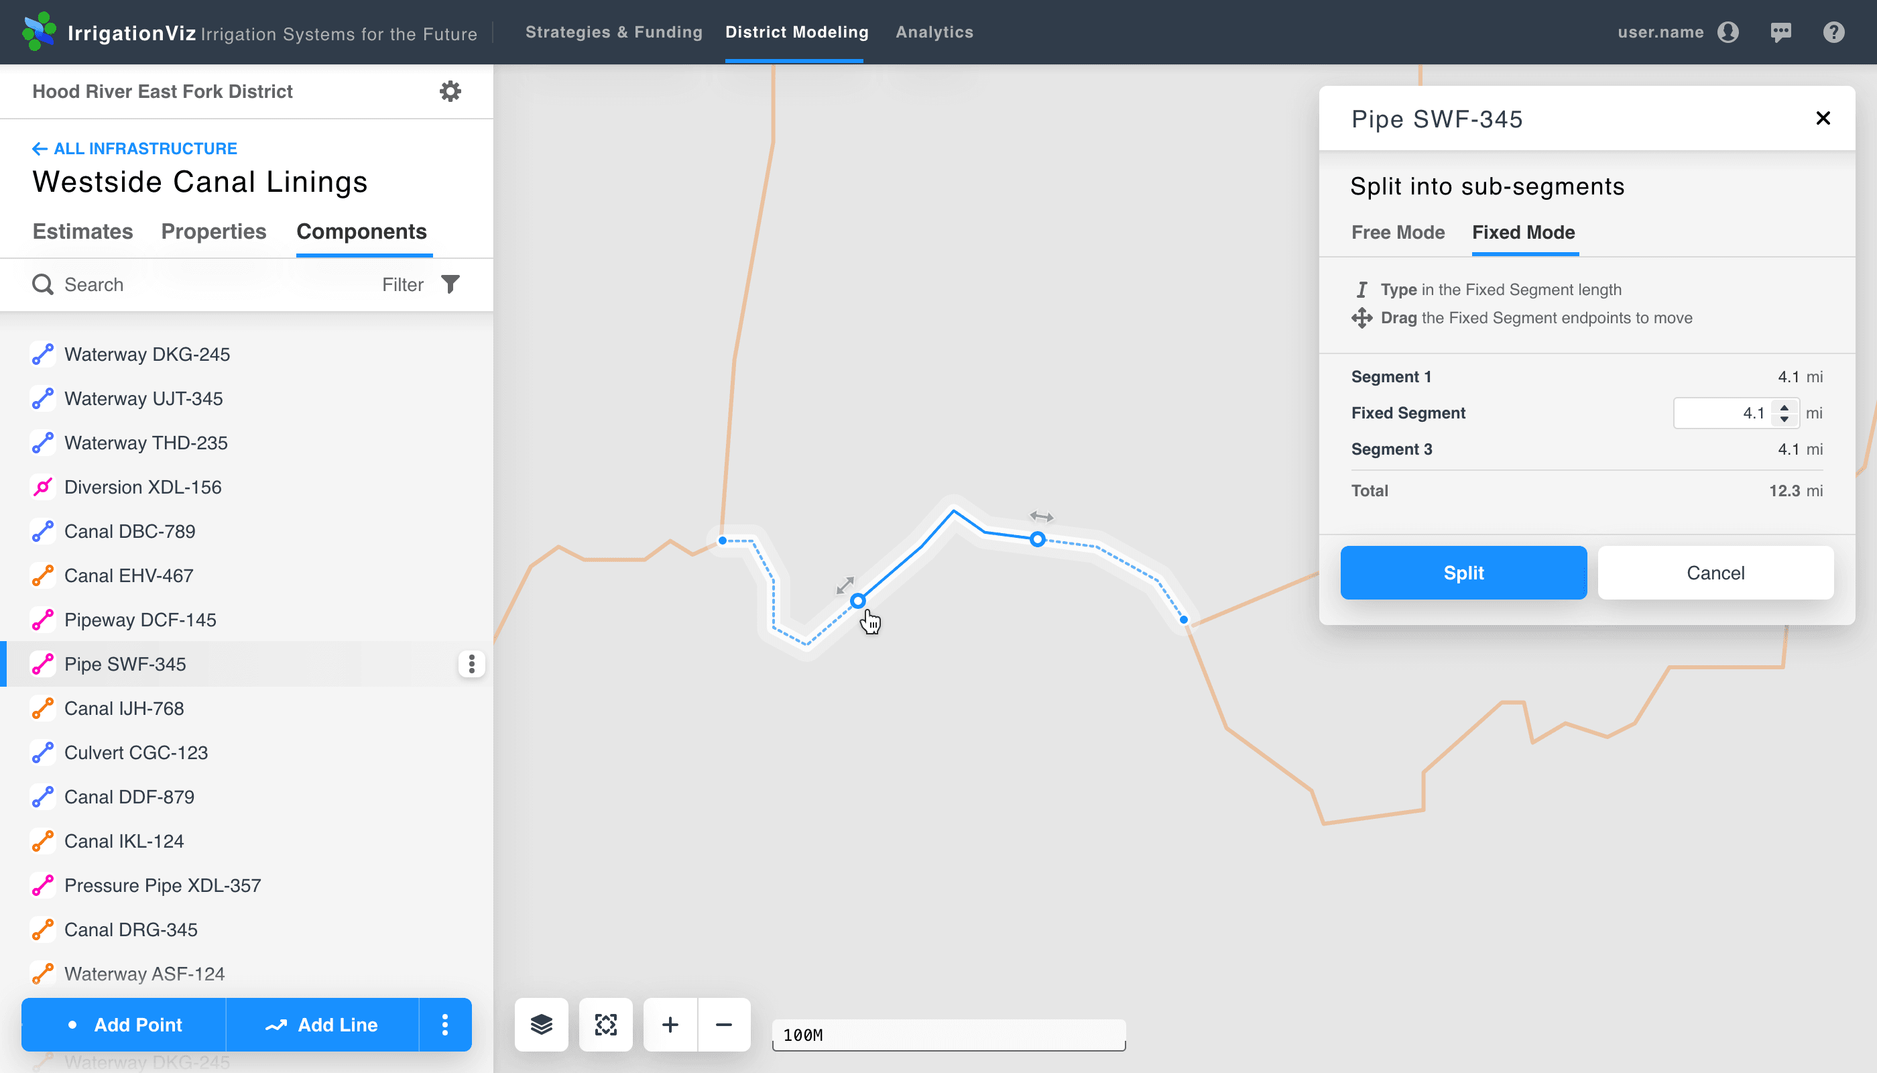Click the IrrigationViz logo icon
The height and width of the screenshot is (1073, 1877).
pyautogui.click(x=39, y=32)
